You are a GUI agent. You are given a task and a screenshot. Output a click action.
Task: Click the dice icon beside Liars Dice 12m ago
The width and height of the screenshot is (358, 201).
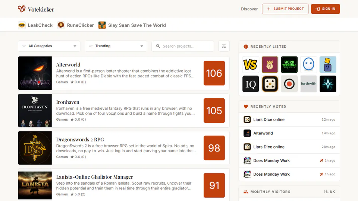(247, 119)
